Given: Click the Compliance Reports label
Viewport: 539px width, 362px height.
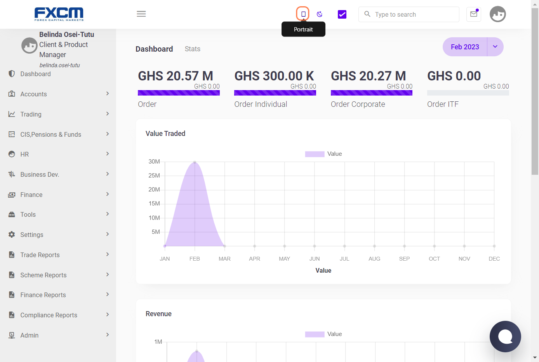Looking at the screenshot, I should pyautogui.click(x=49, y=315).
